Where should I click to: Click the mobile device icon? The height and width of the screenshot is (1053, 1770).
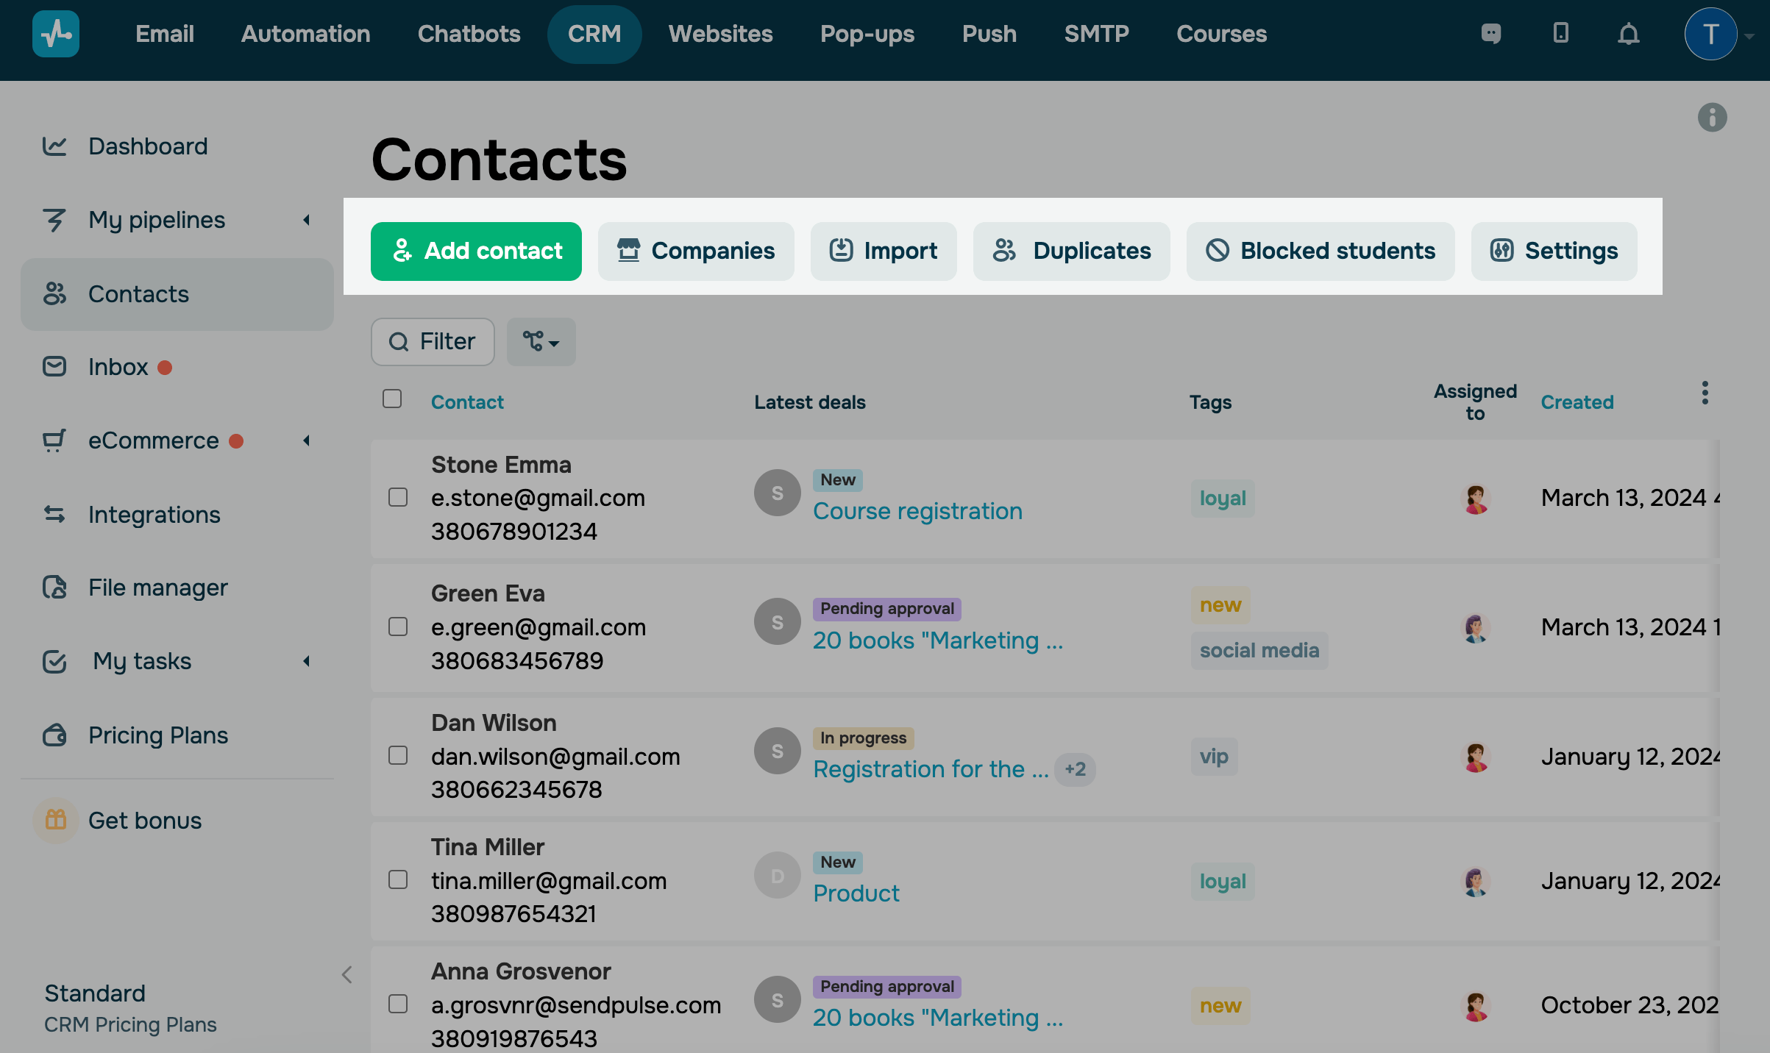[1560, 34]
